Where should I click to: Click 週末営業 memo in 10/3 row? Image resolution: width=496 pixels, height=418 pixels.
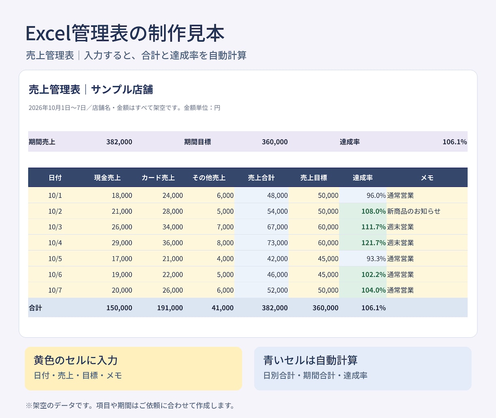click(427, 227)
